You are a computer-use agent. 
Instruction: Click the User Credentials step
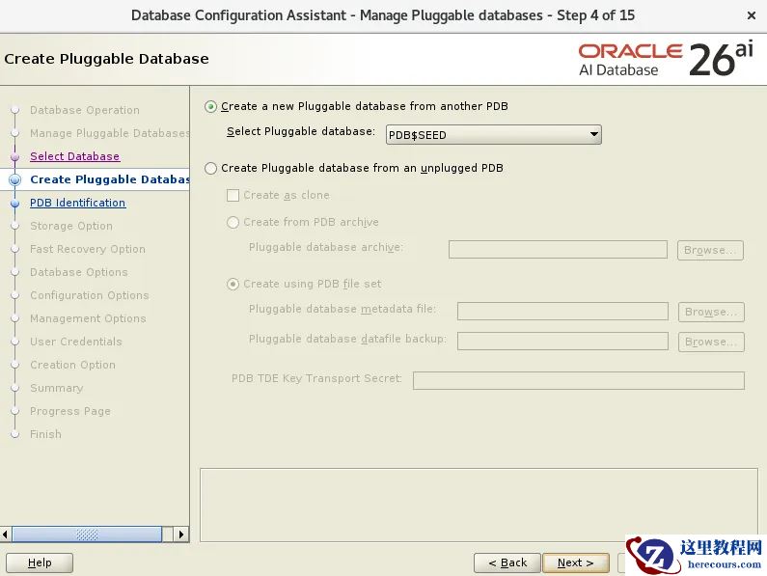click(x=76, y=342)
